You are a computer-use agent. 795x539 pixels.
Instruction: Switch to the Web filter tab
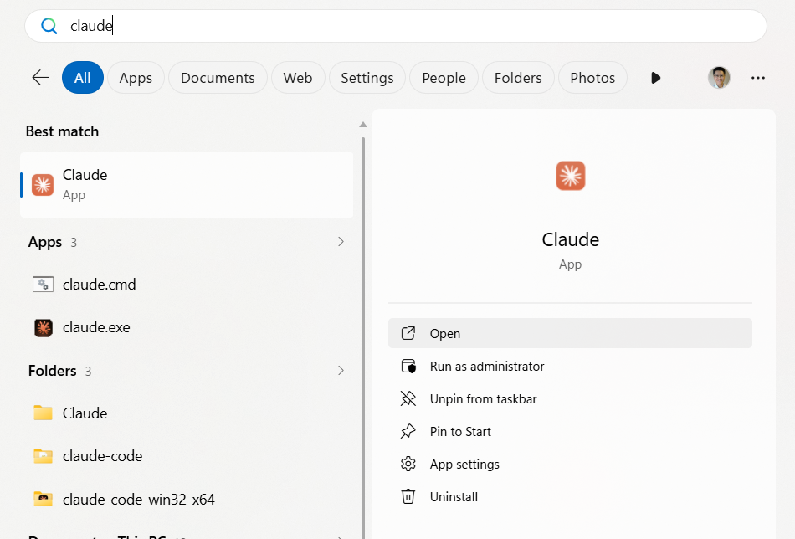[x=298, y=78]
